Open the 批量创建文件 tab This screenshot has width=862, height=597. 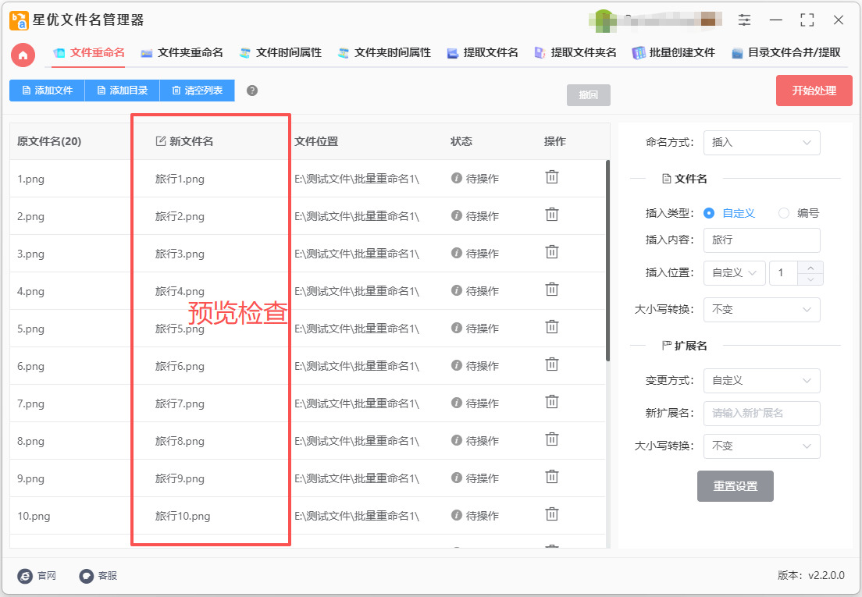(x=674, y=53)
